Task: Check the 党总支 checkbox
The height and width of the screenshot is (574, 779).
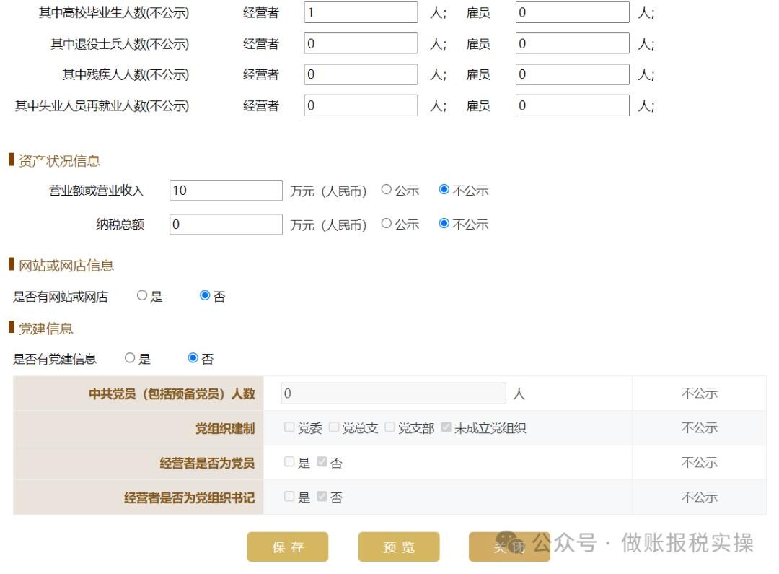Action: (x=334, y=427)
